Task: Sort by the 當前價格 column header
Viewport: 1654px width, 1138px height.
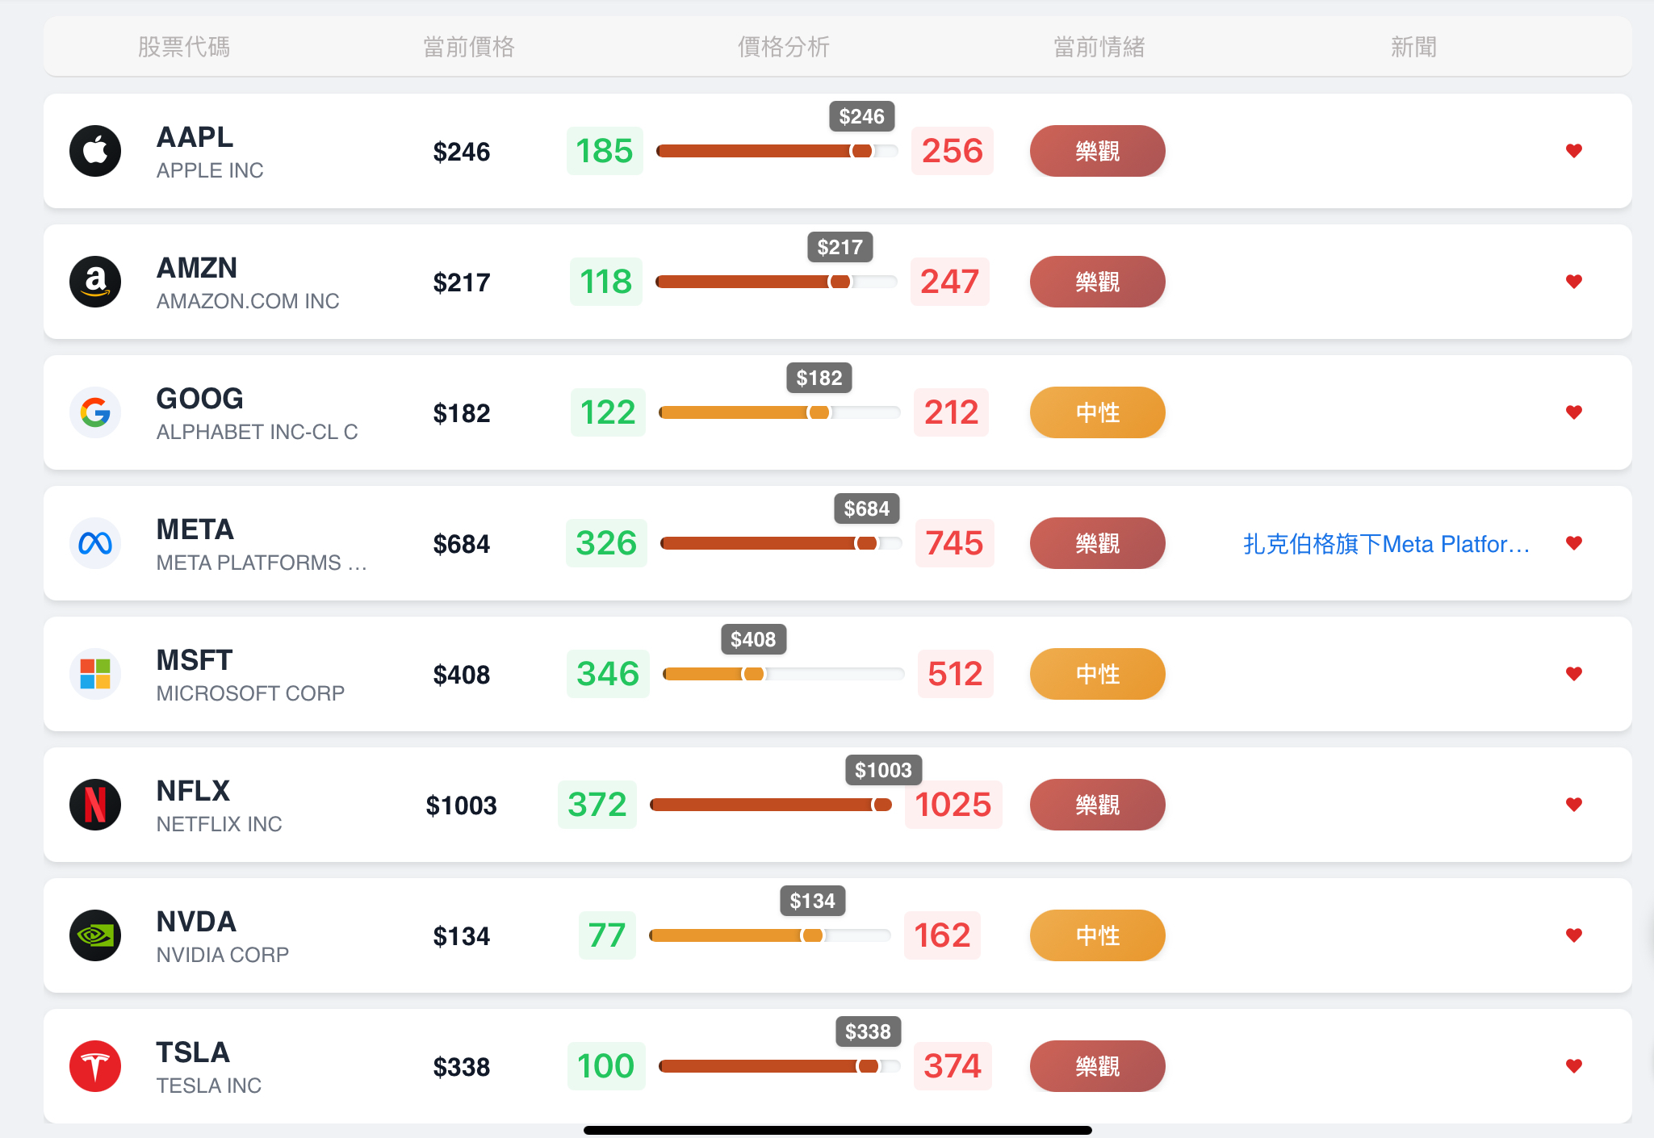Action: pos(469,47)
